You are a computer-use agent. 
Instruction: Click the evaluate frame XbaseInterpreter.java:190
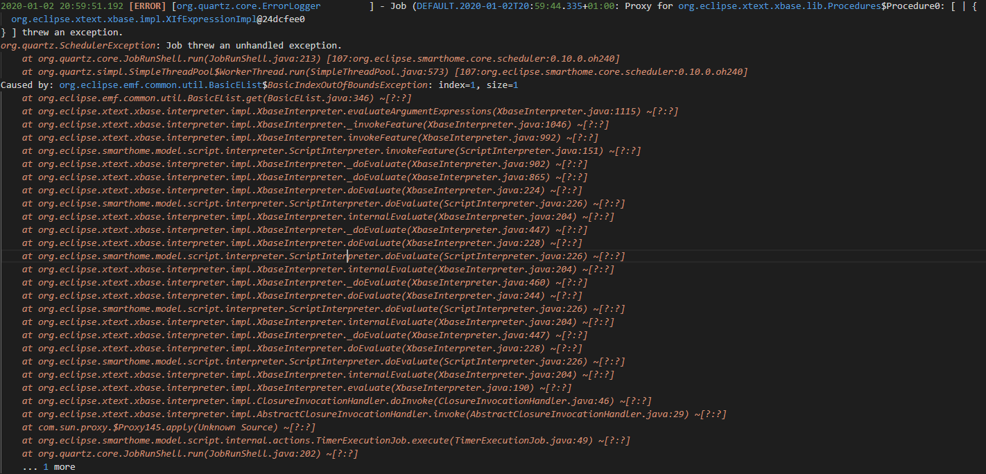click(x=297, y=388)
